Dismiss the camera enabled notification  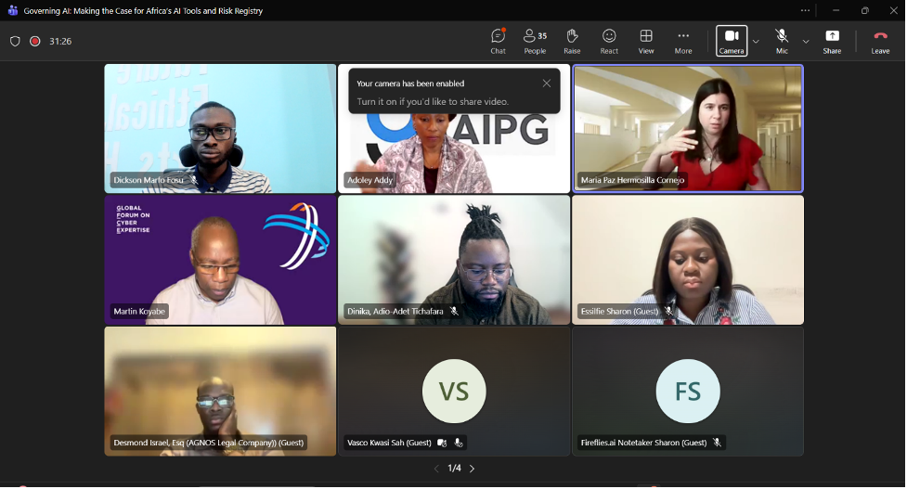pos(547,84)
